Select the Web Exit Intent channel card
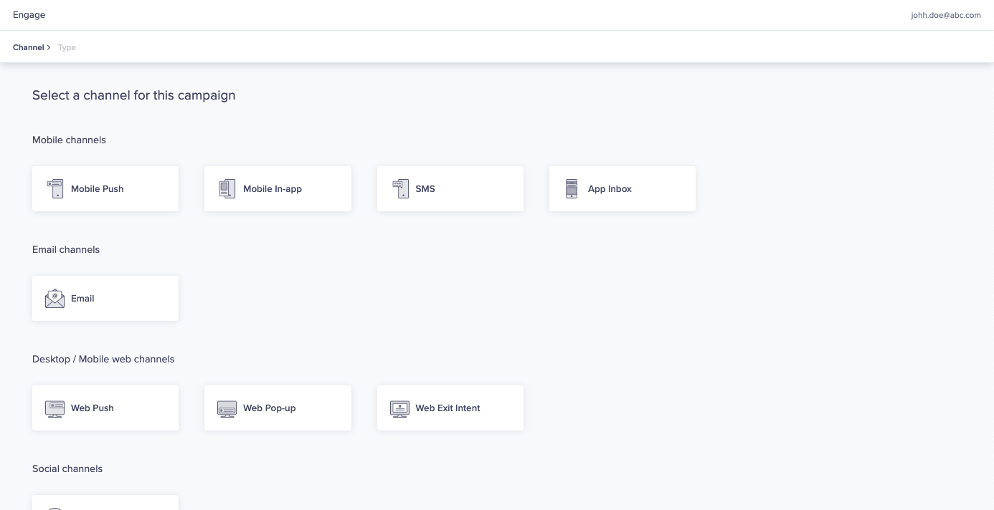This screenshot has height=510, width=994. tap(450, 408)
